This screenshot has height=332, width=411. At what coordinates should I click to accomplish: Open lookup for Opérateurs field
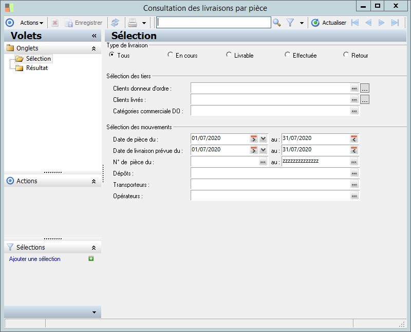pos(354,196)
